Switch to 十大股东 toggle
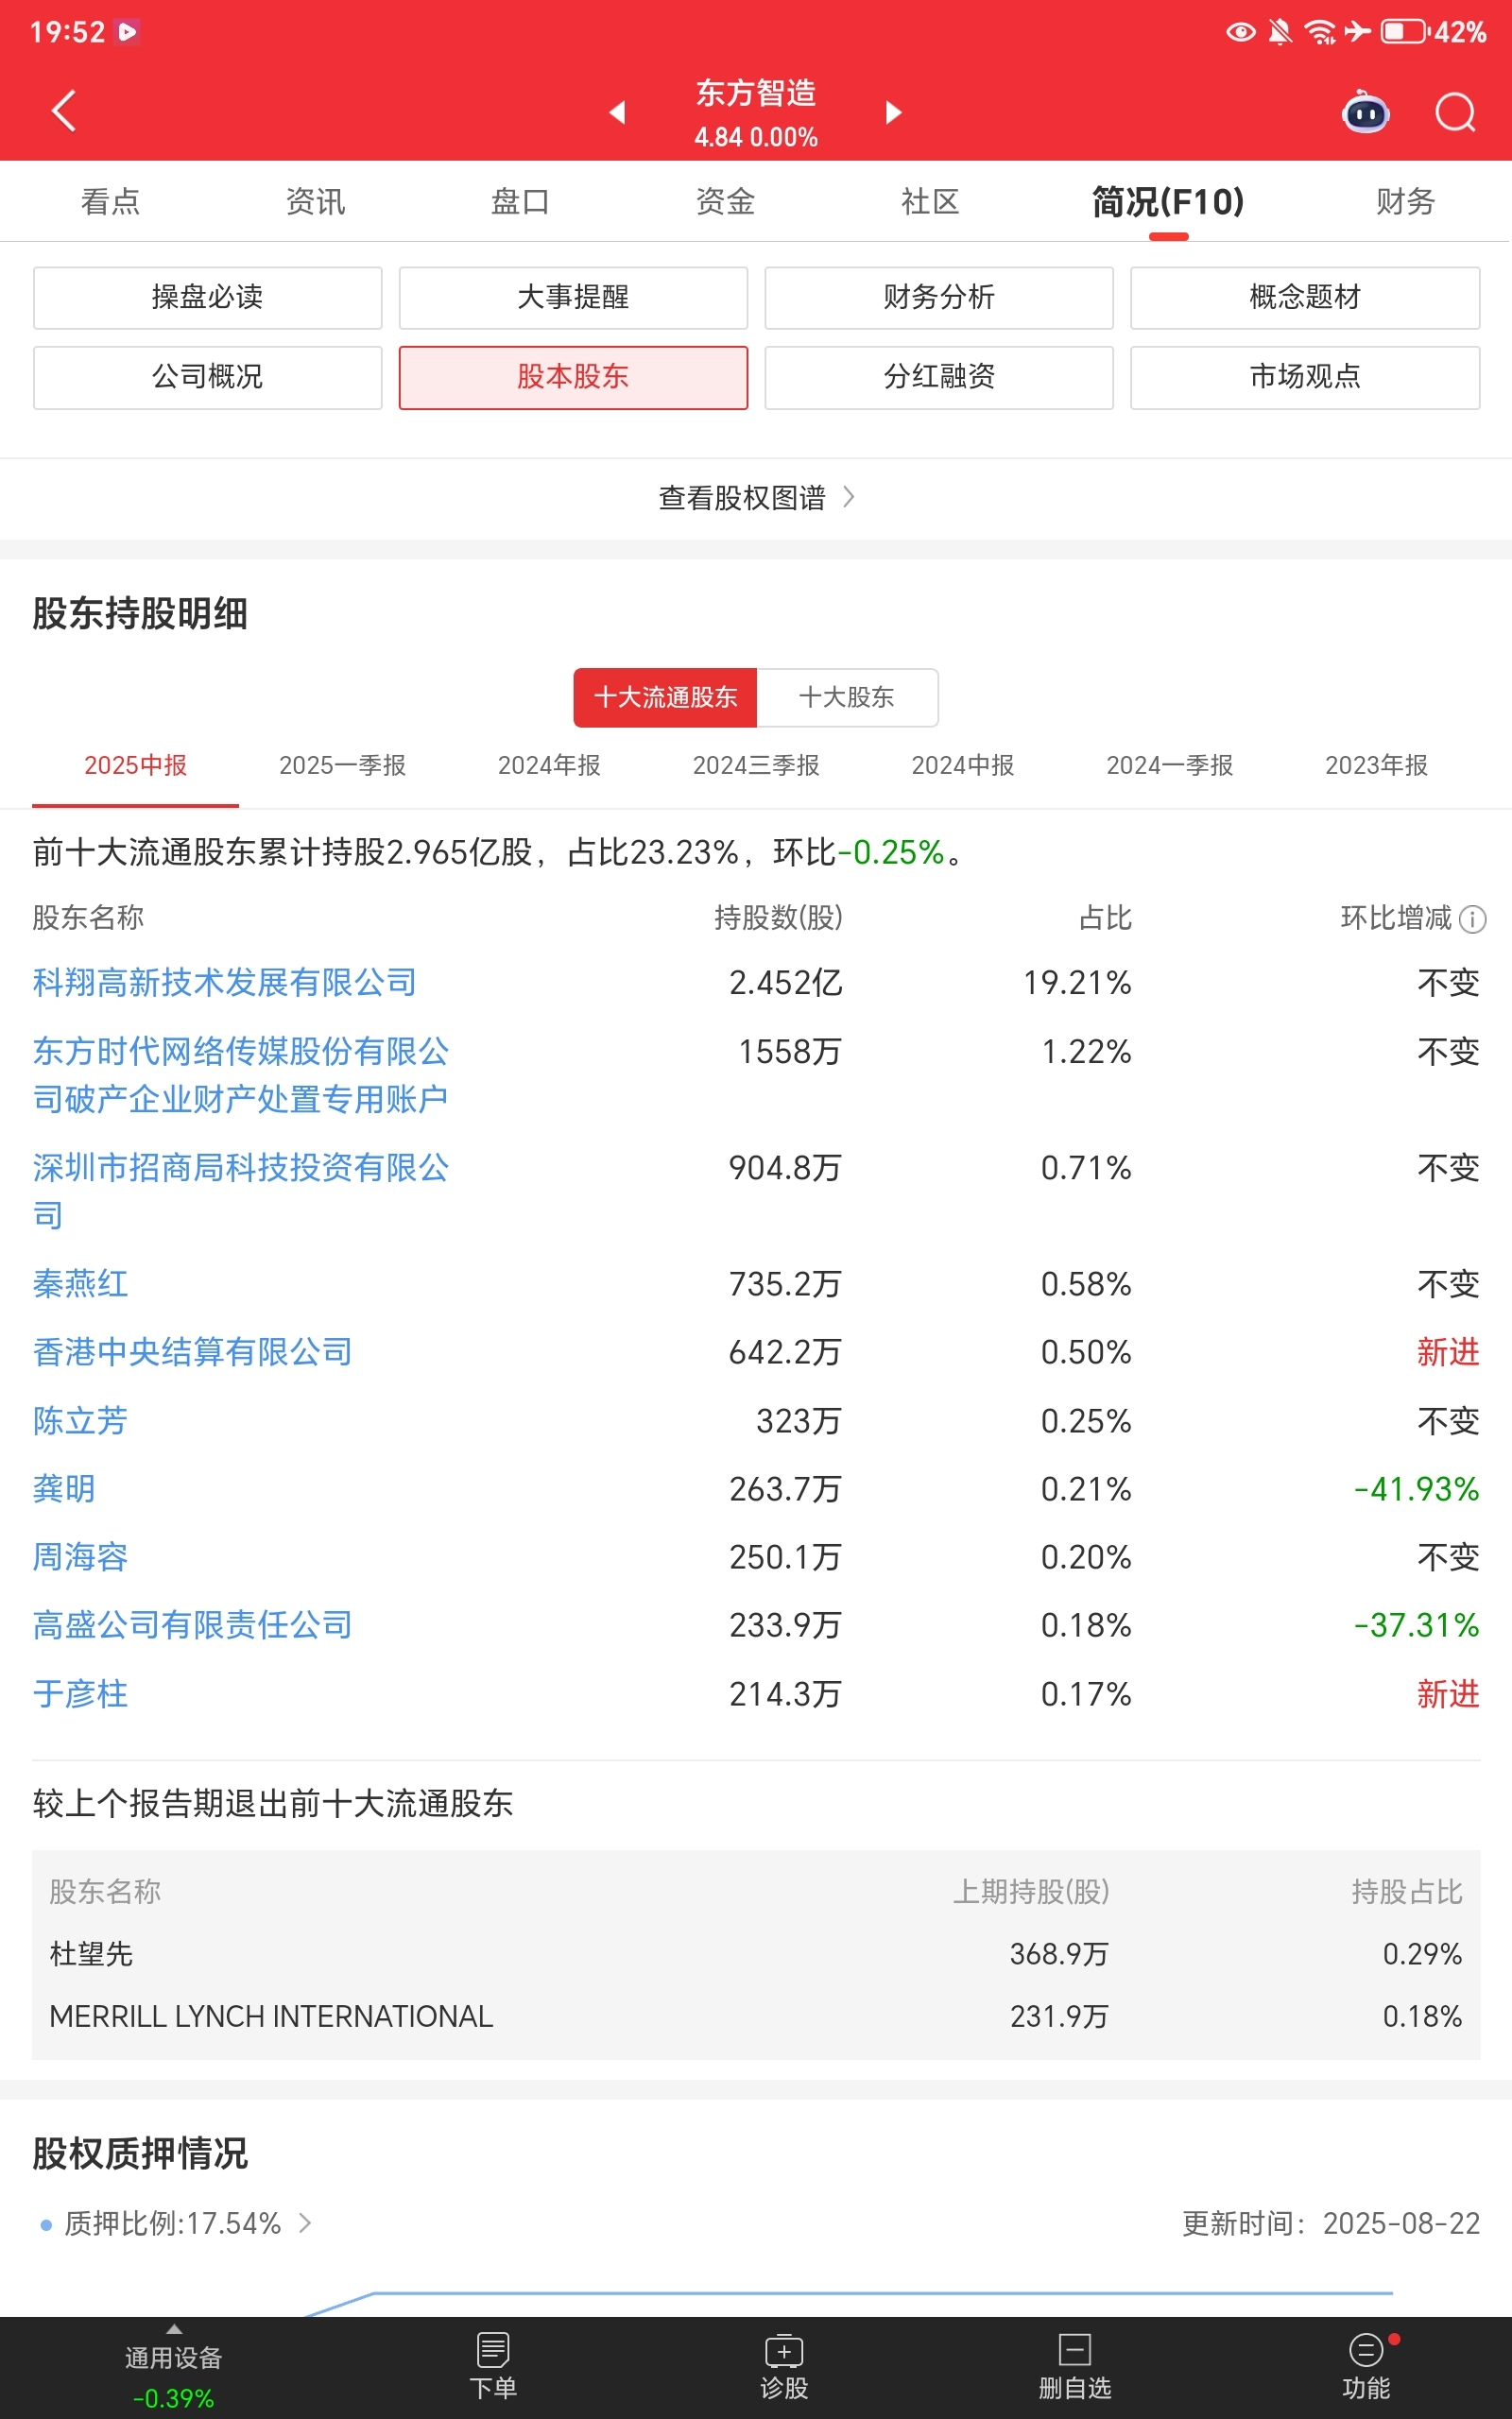The image size is (1512, 2419). pyautogui.click(x=847, y=697)
